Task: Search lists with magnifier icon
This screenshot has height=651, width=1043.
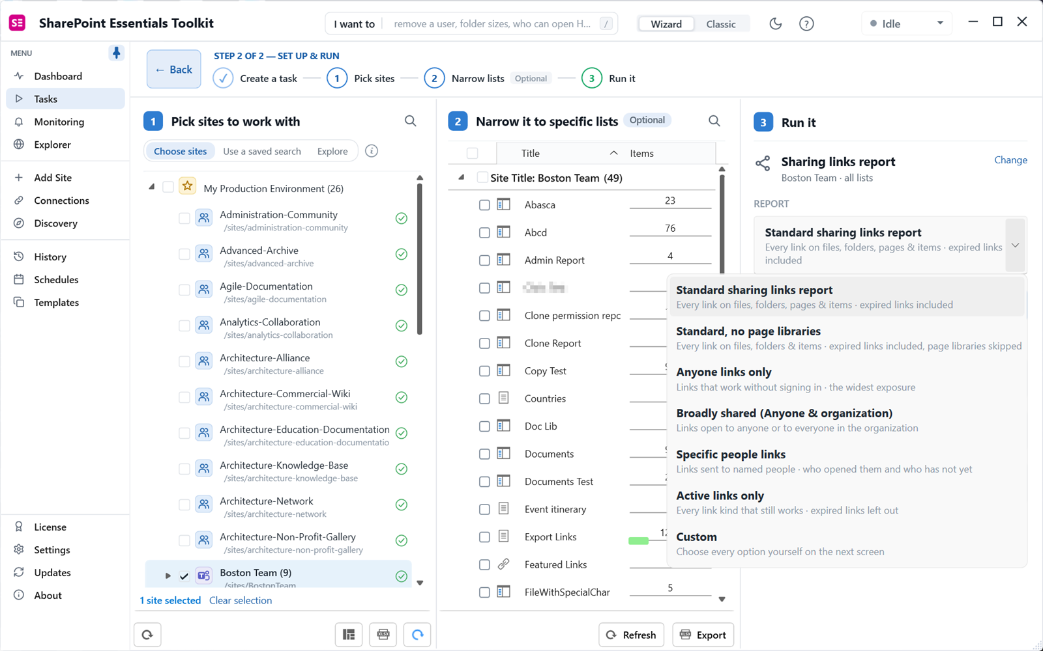Action: click(714, 121)
